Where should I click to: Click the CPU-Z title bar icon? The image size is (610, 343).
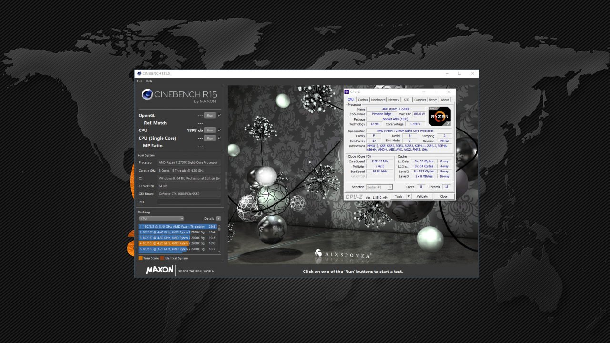pyautogui.click(x=346, y=91)
